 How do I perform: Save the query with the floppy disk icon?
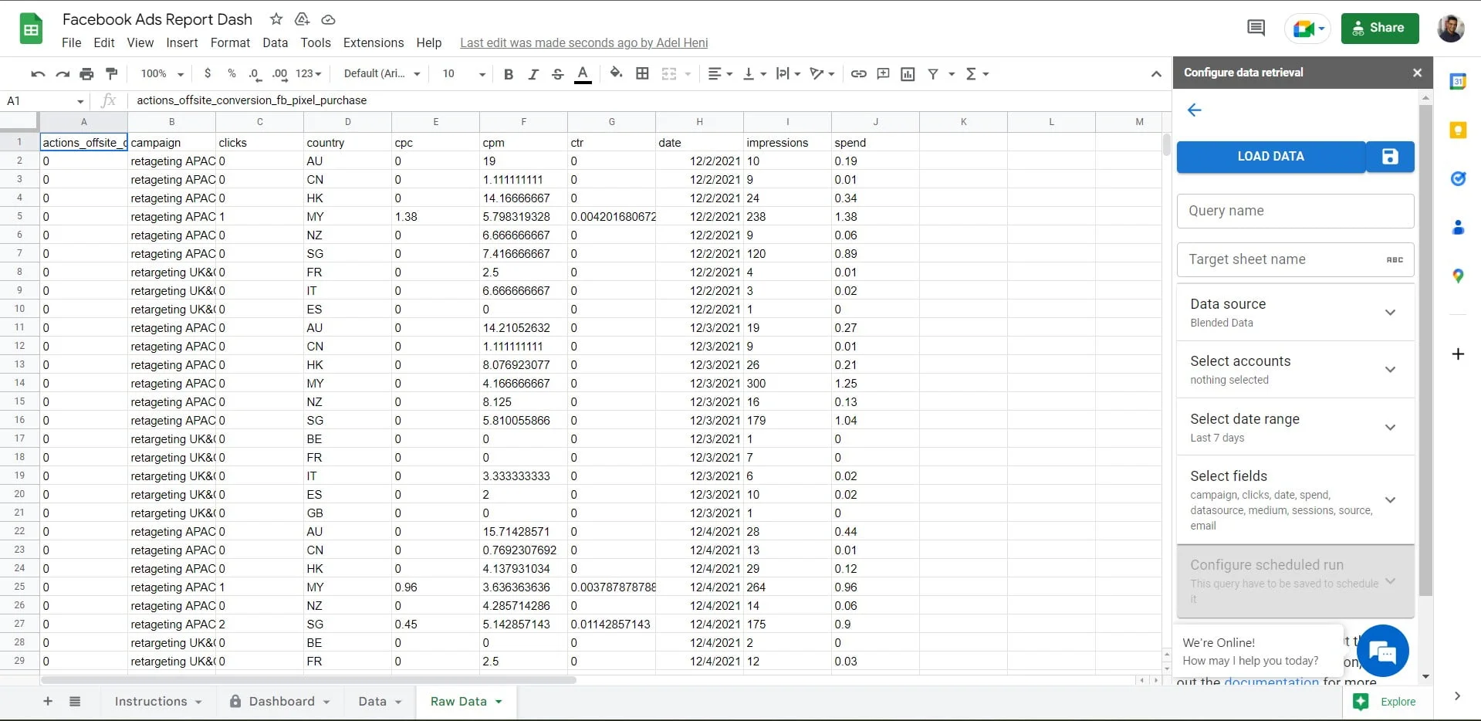tap(1389, 156)
